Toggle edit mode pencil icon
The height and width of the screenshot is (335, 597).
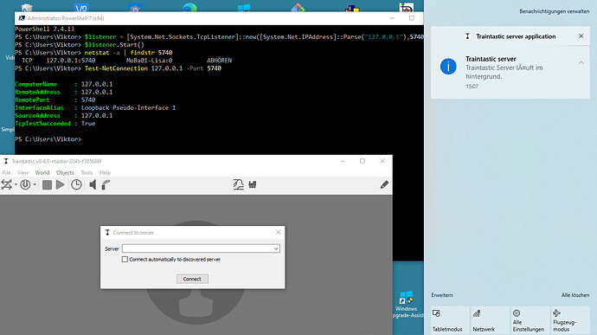(x=384, y=185)
